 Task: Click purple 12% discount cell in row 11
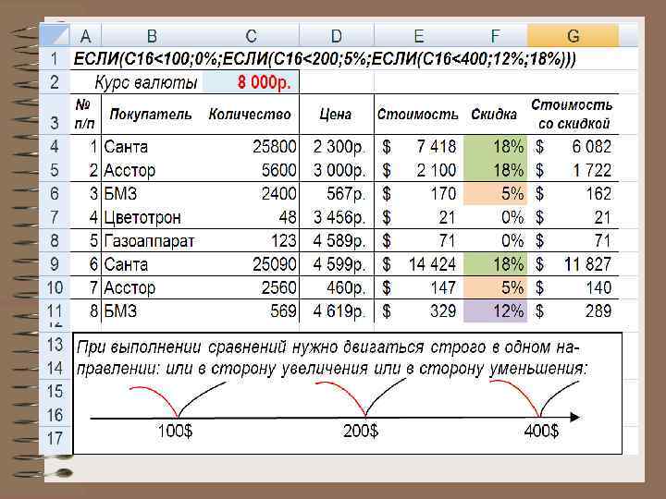[495, 311]
